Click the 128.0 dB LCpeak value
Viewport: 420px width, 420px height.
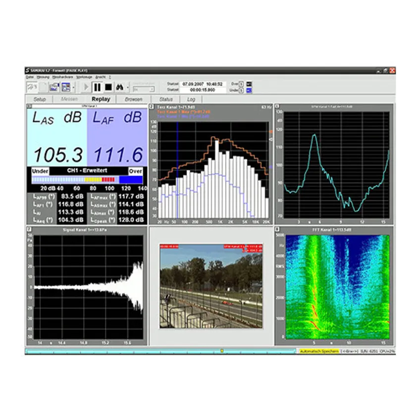[x=131, y=220]
